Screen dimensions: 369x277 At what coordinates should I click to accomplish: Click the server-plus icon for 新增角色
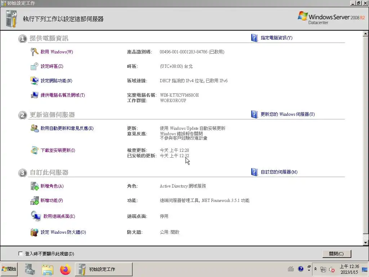(x=35, y=186)
